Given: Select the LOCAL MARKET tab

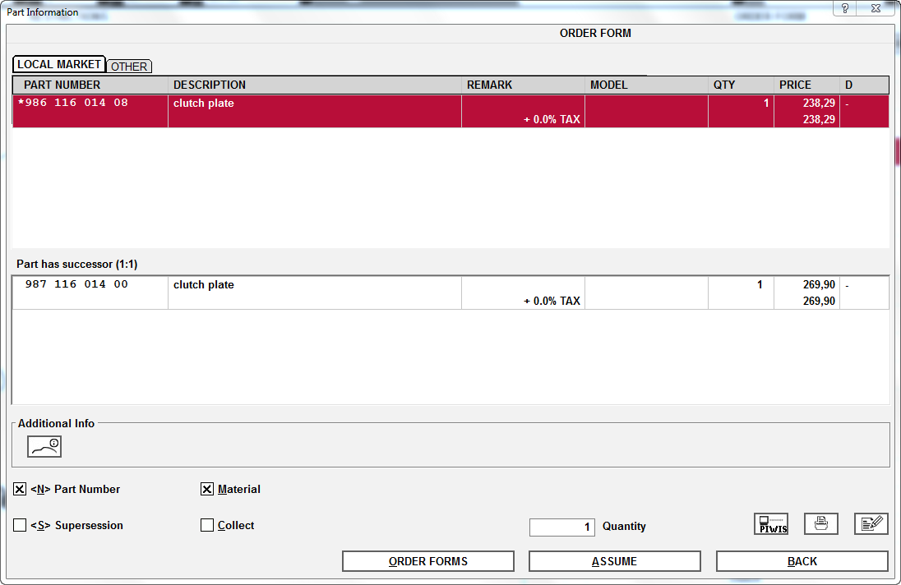Looking at the screenshot, I should pyautogui.click(x=58, y=64).
